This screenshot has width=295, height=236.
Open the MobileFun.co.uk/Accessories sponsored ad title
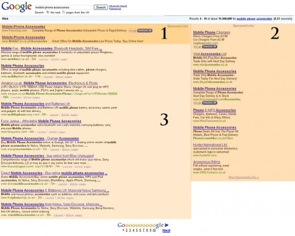point(23,37)
